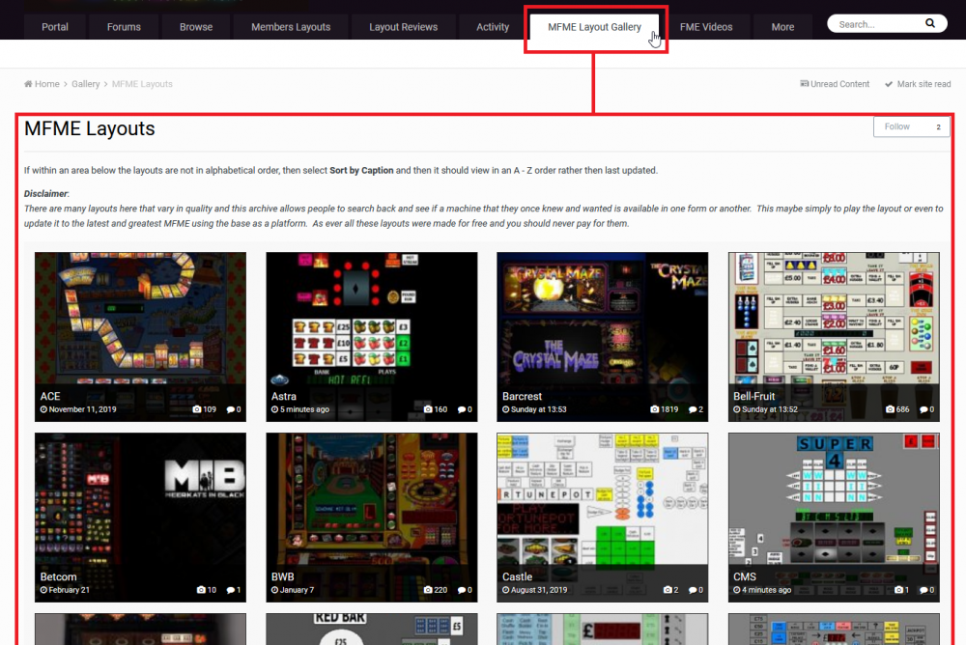Click the BWB album title

pos(282,576)
